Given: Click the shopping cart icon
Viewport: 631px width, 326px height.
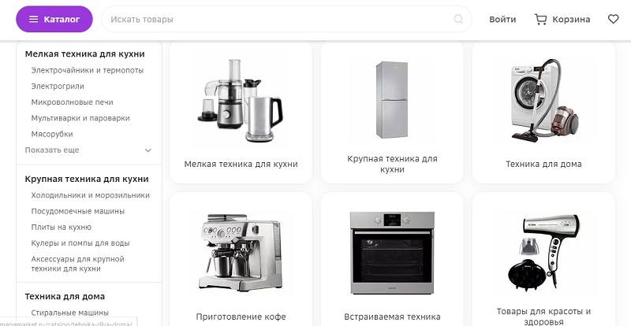Looking at the screenshot, I should [x=540, y=19].
